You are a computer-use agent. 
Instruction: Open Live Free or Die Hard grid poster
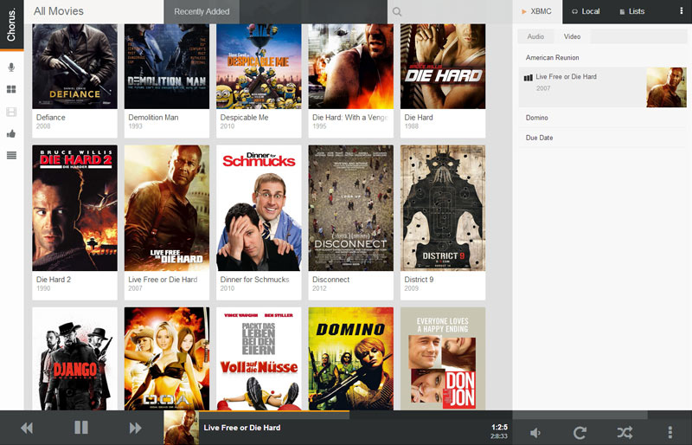click(x=167, y=208)
